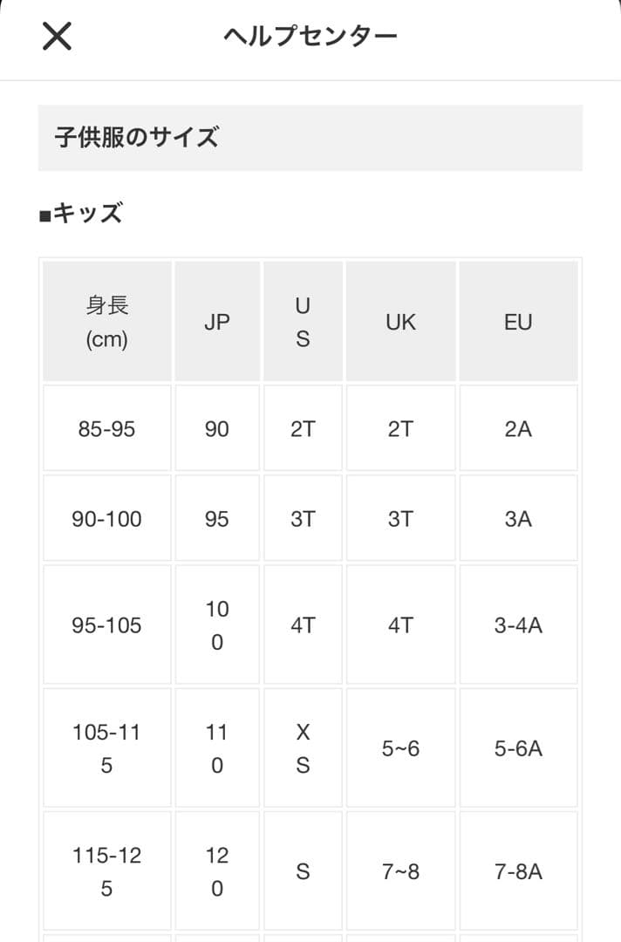Close the help center with the X icon

[x=57, y=37]
